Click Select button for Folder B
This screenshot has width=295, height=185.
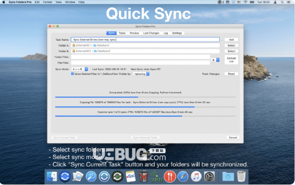click(x=232, y=51)
